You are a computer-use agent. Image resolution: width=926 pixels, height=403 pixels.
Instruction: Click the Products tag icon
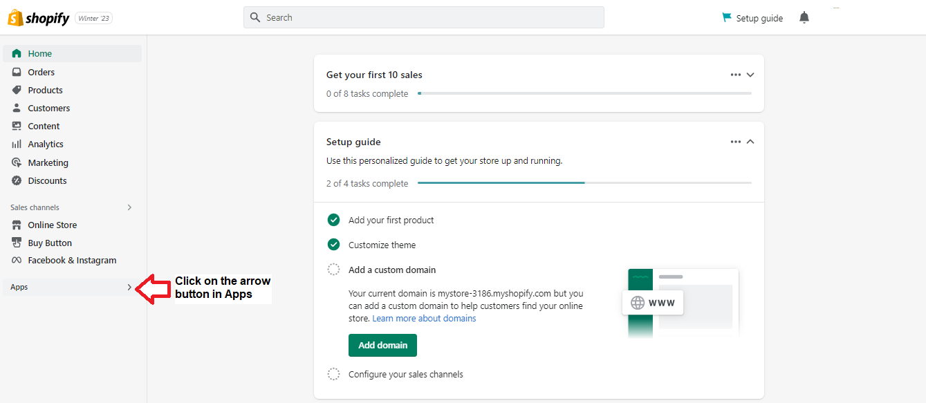(x=17, y=90)
